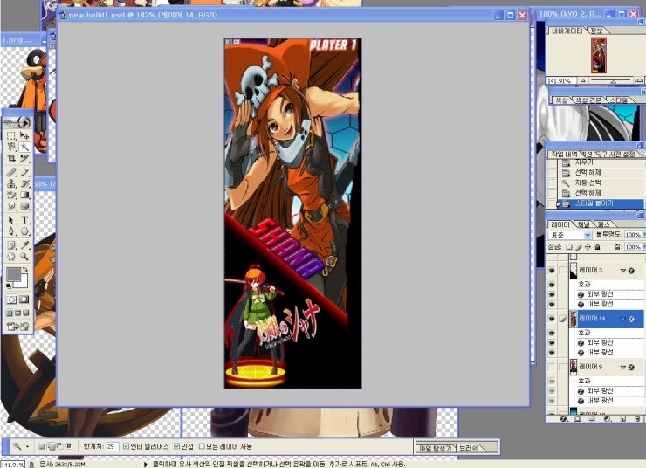The image size is (646, 468).
Task: Select the Rectangular Marquee tool
Action: (11, 135)
